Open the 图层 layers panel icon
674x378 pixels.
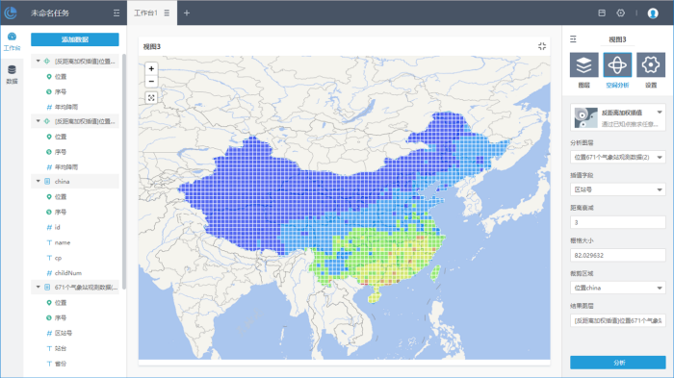click(x=583, y=64)
